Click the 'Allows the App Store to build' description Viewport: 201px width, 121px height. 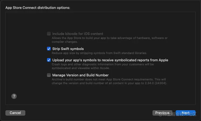(x=110, y=38)
